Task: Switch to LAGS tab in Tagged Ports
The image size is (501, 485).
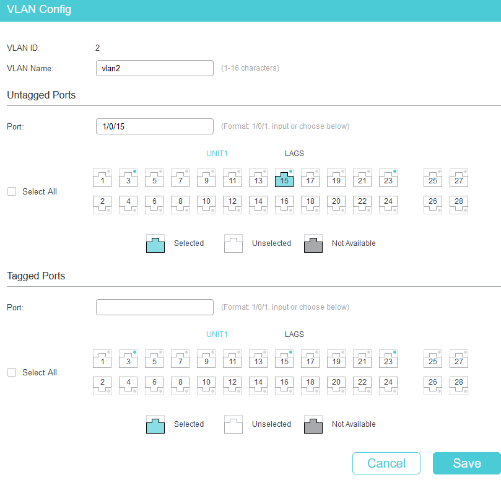Action: pyautogui.click(x=294, y=334)
